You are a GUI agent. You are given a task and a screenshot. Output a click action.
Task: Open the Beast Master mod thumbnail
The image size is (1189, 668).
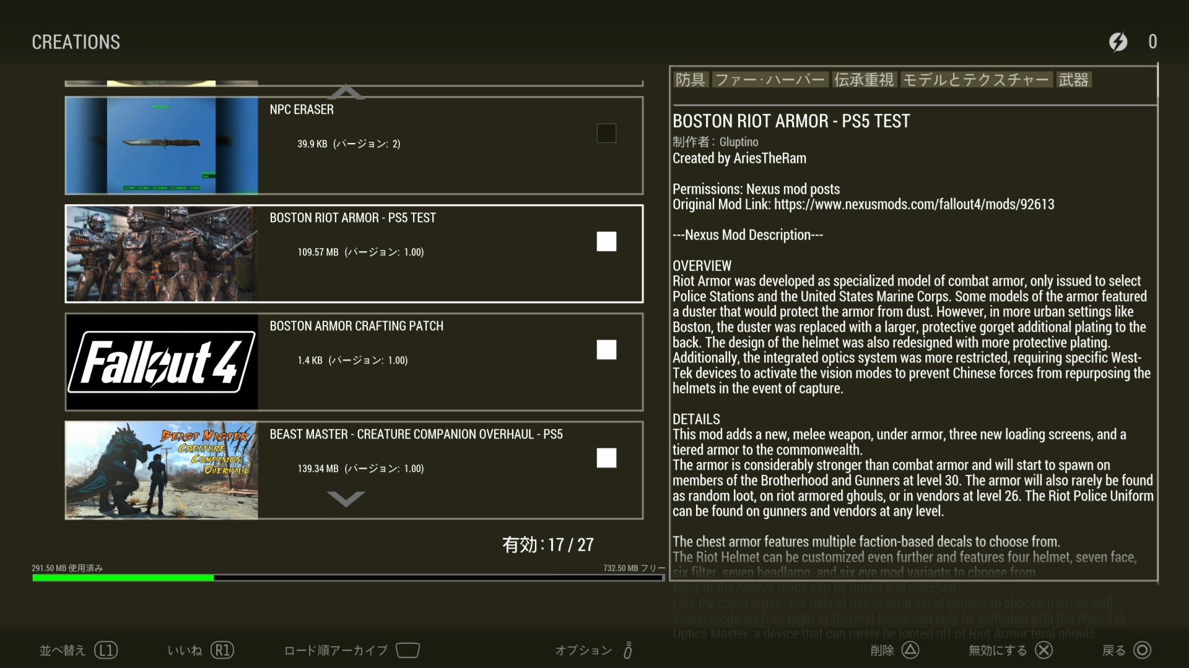tap(162, 470)
